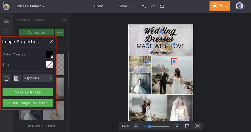This screenshot has width=251, height=132.
Task: Open the Tint color swatch
Action: (50, 65)
